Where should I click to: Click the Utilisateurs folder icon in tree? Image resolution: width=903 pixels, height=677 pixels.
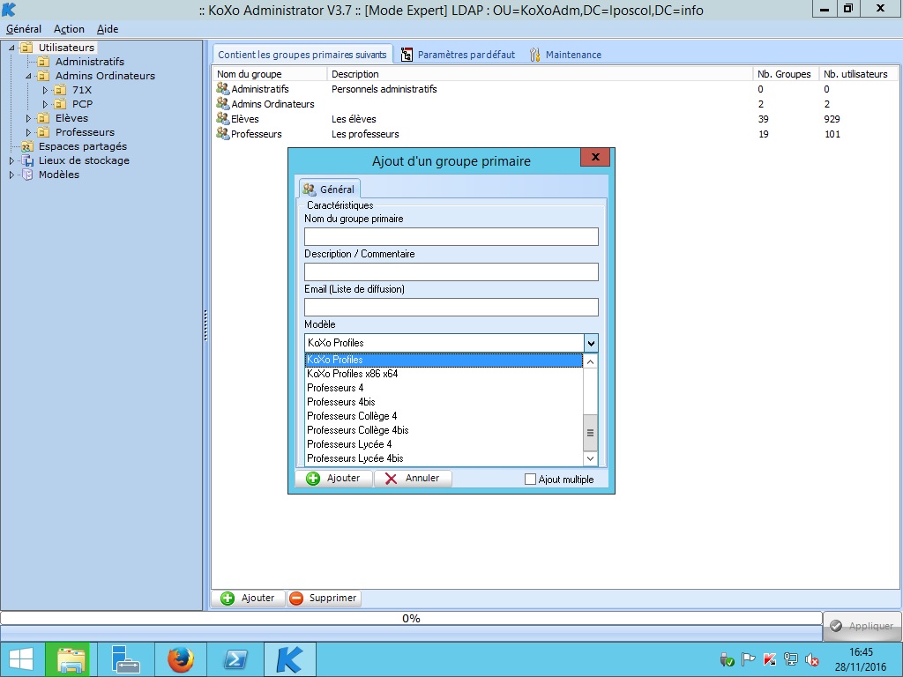(26, 48)
